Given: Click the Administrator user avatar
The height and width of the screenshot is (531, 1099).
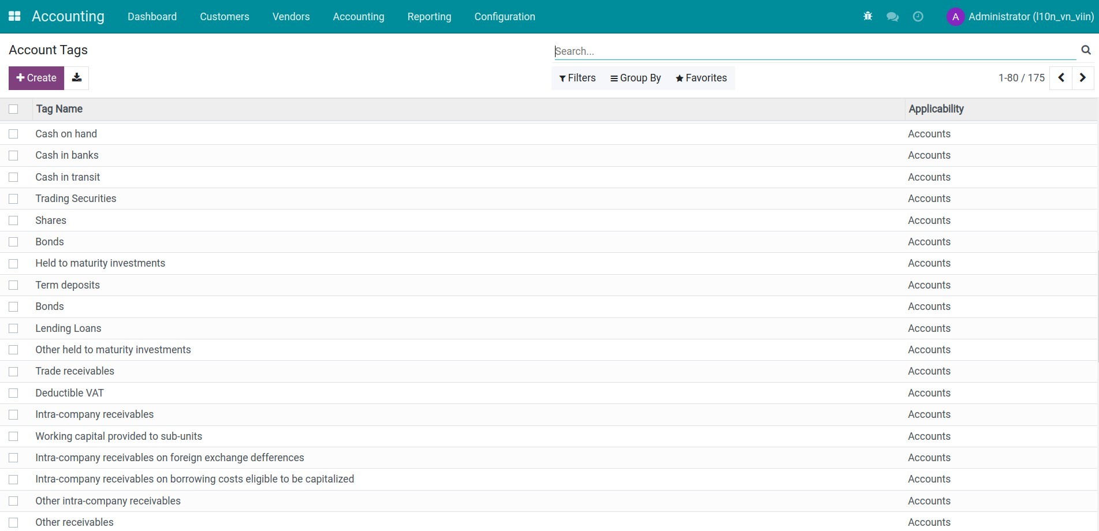Looking at the screenshot, I should (x=955, y=17).
